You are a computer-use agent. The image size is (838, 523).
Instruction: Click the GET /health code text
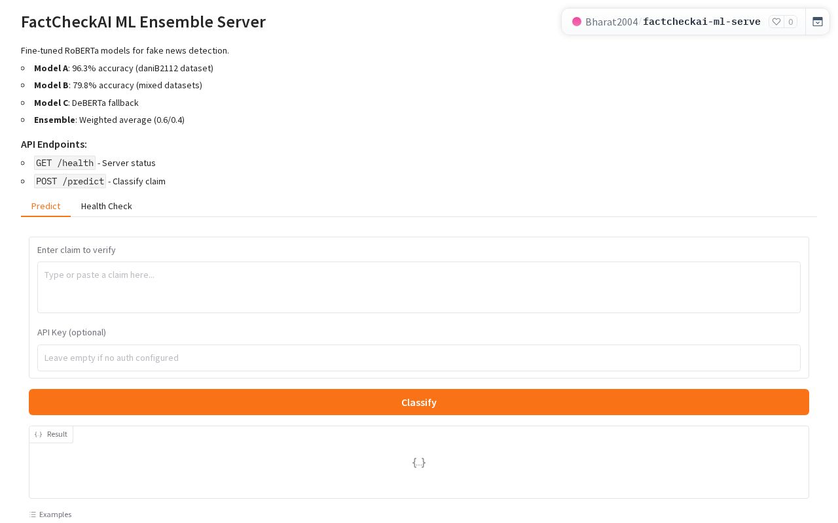click(x=65, y=163)
